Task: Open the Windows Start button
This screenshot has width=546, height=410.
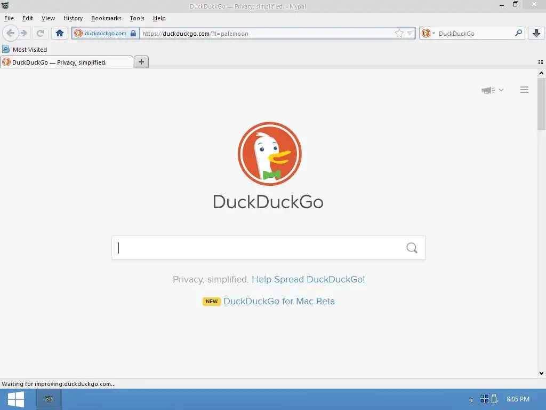Action: coord(15,399)
